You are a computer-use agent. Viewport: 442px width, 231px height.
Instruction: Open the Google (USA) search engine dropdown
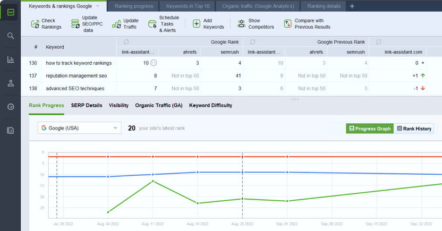[x=79, y=128]
